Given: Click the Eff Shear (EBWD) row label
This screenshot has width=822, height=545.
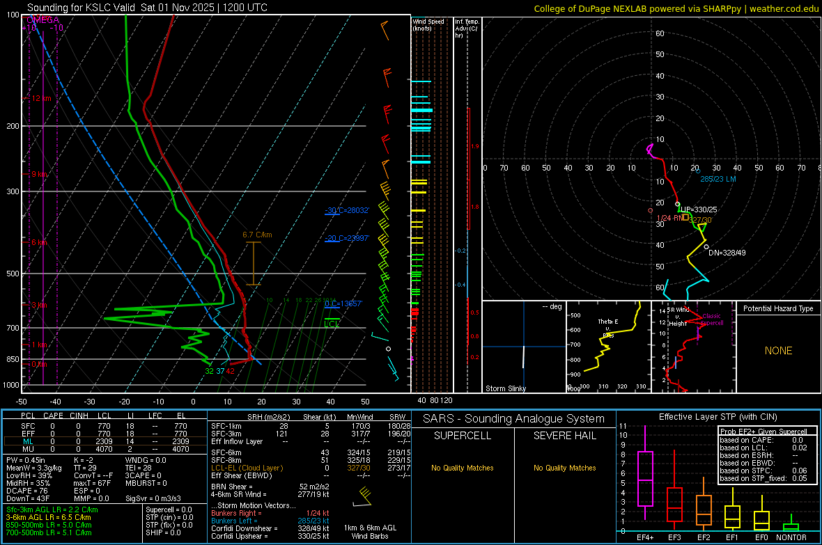Looking at the screenshot, I should [242, 475].
